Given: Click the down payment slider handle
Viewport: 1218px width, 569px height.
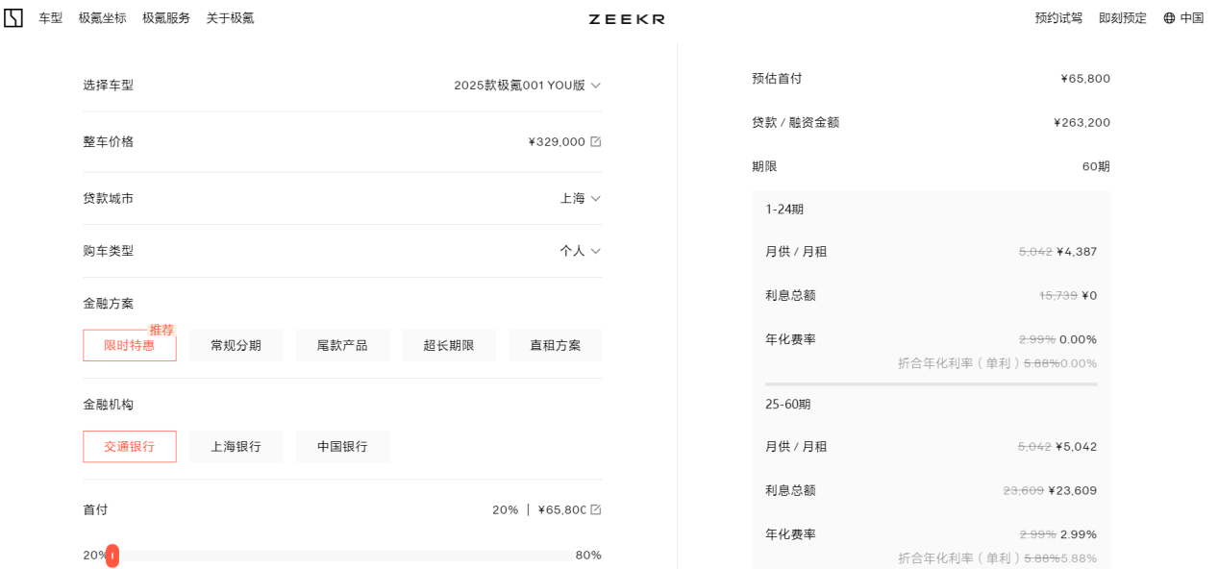Looking at the screenshot, I should (112, 556).
